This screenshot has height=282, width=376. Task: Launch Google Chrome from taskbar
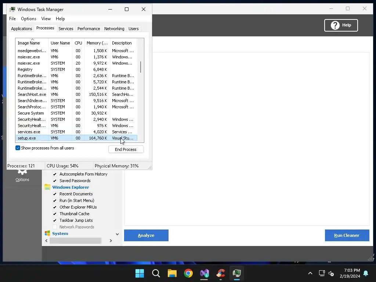tap(188, 273)
